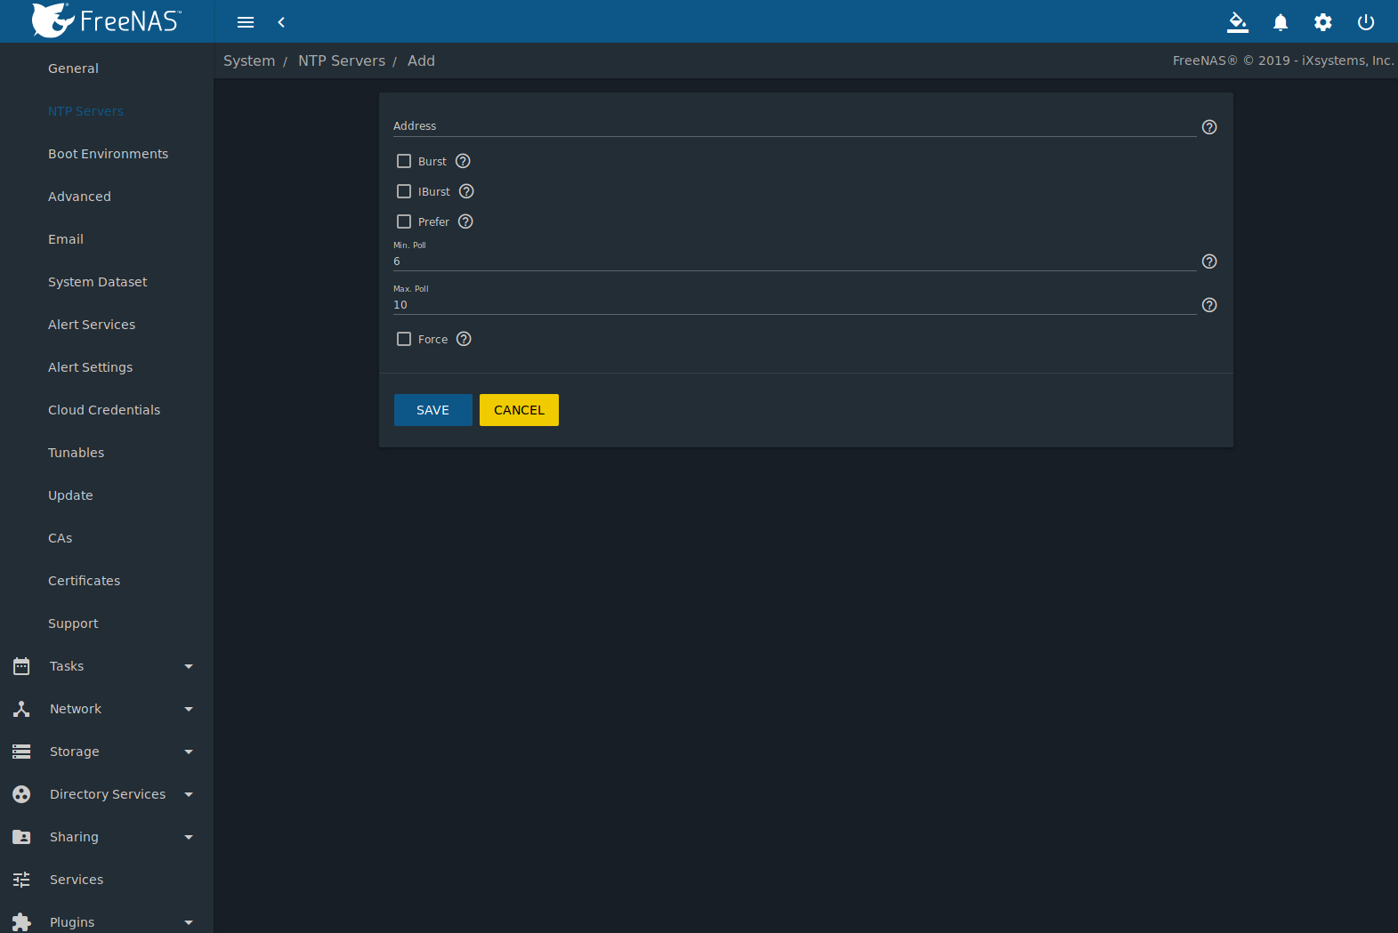Show help for Max. Poll
This screenshot has width=1398, height=933.
tap(1209, 305)
